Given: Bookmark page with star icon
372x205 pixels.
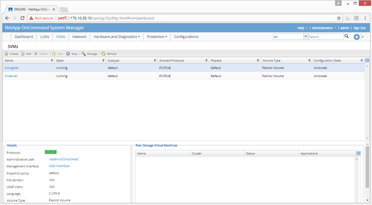Looking at the screenshot, I should point(339,18).
